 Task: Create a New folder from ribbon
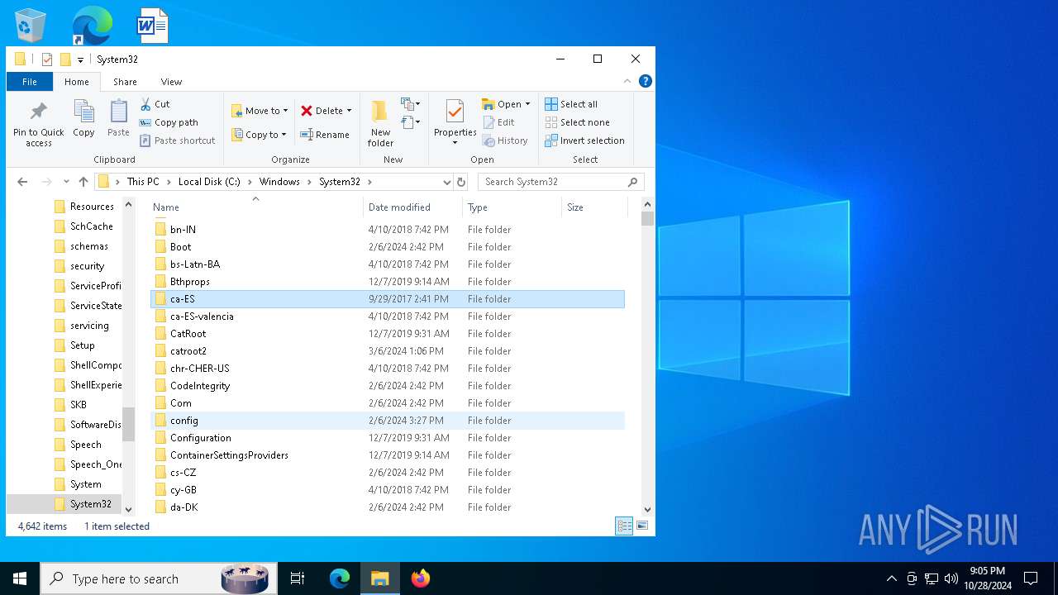coord(380,122)
